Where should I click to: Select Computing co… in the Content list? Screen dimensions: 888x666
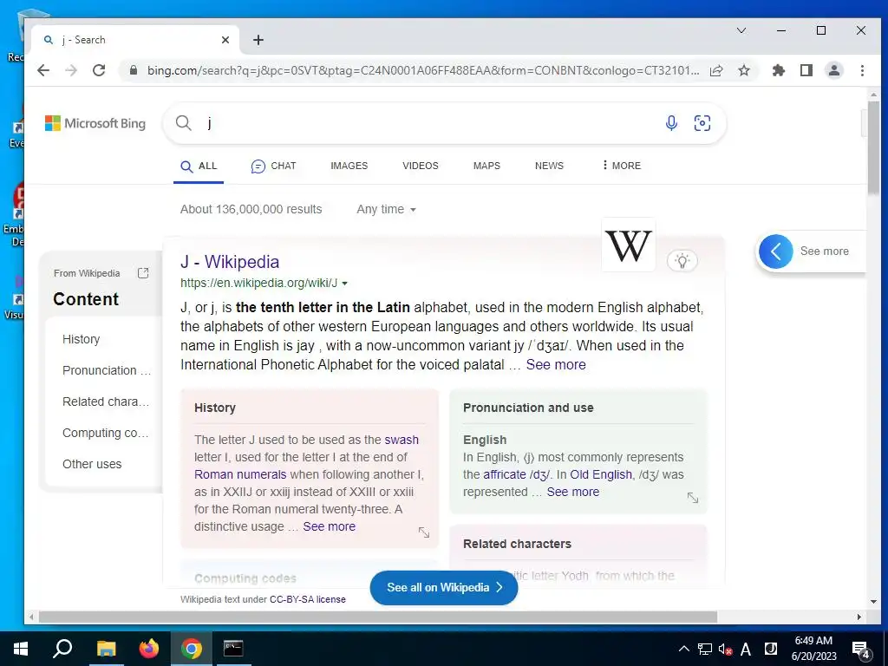point(105,433)
